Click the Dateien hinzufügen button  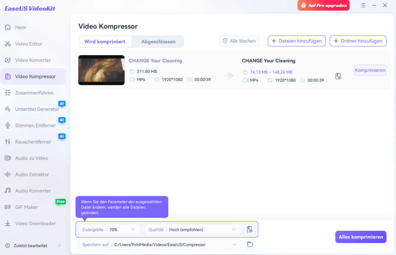(297, 41)
